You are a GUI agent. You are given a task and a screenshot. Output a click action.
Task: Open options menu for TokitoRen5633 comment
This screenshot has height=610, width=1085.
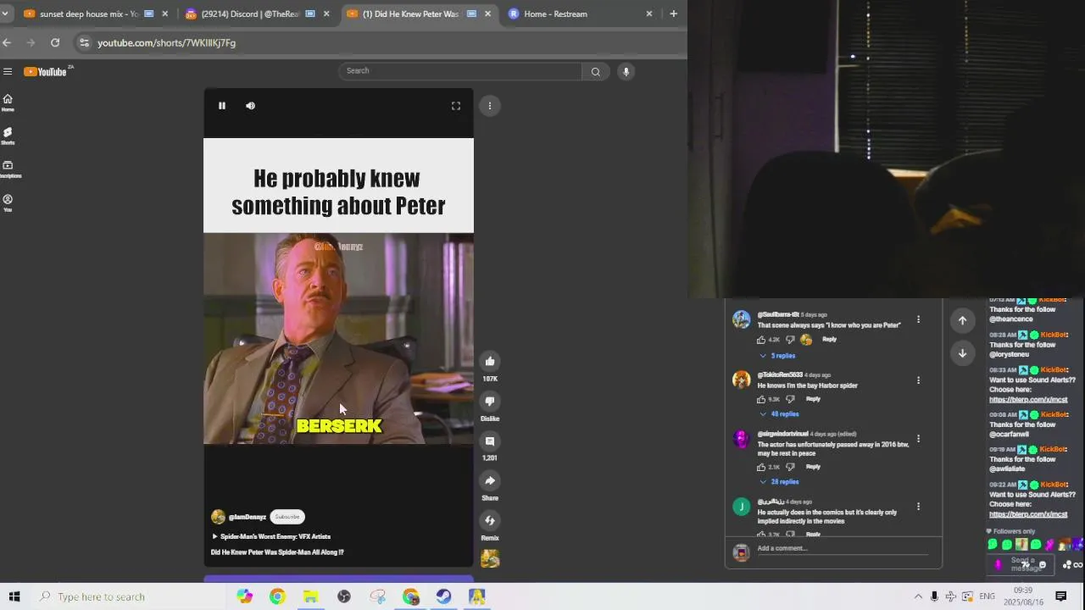tap(918, 380)
